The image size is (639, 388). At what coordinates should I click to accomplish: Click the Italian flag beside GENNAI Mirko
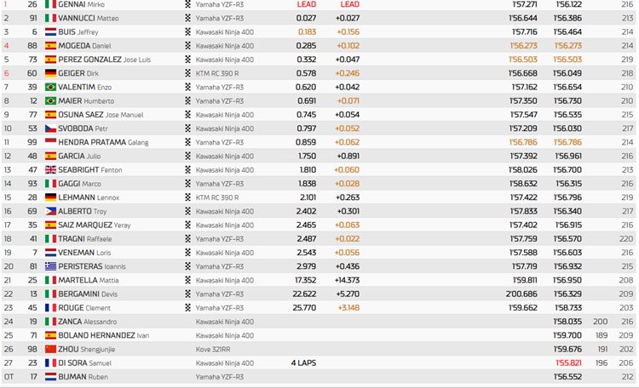[x=50, y=4]
